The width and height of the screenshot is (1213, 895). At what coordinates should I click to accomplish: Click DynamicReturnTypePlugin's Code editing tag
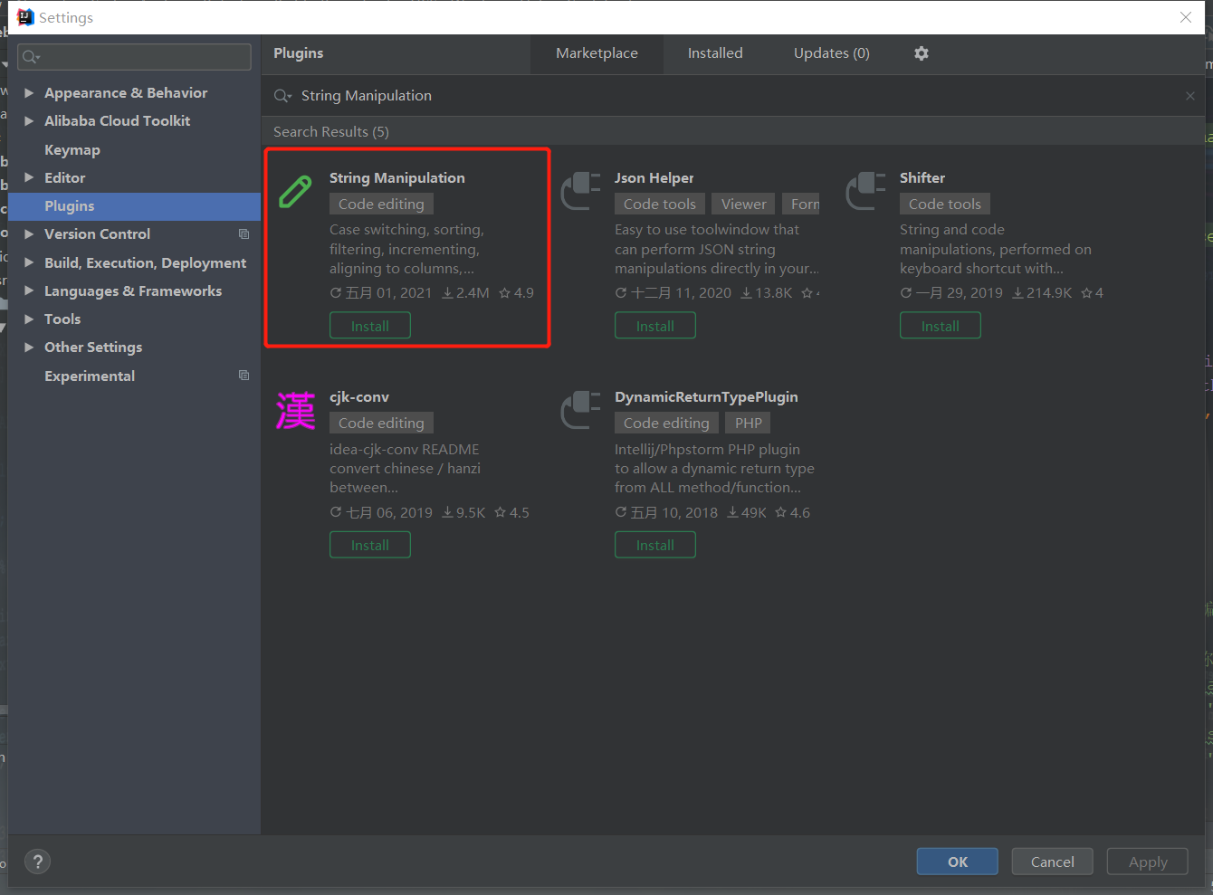[666, 423]
